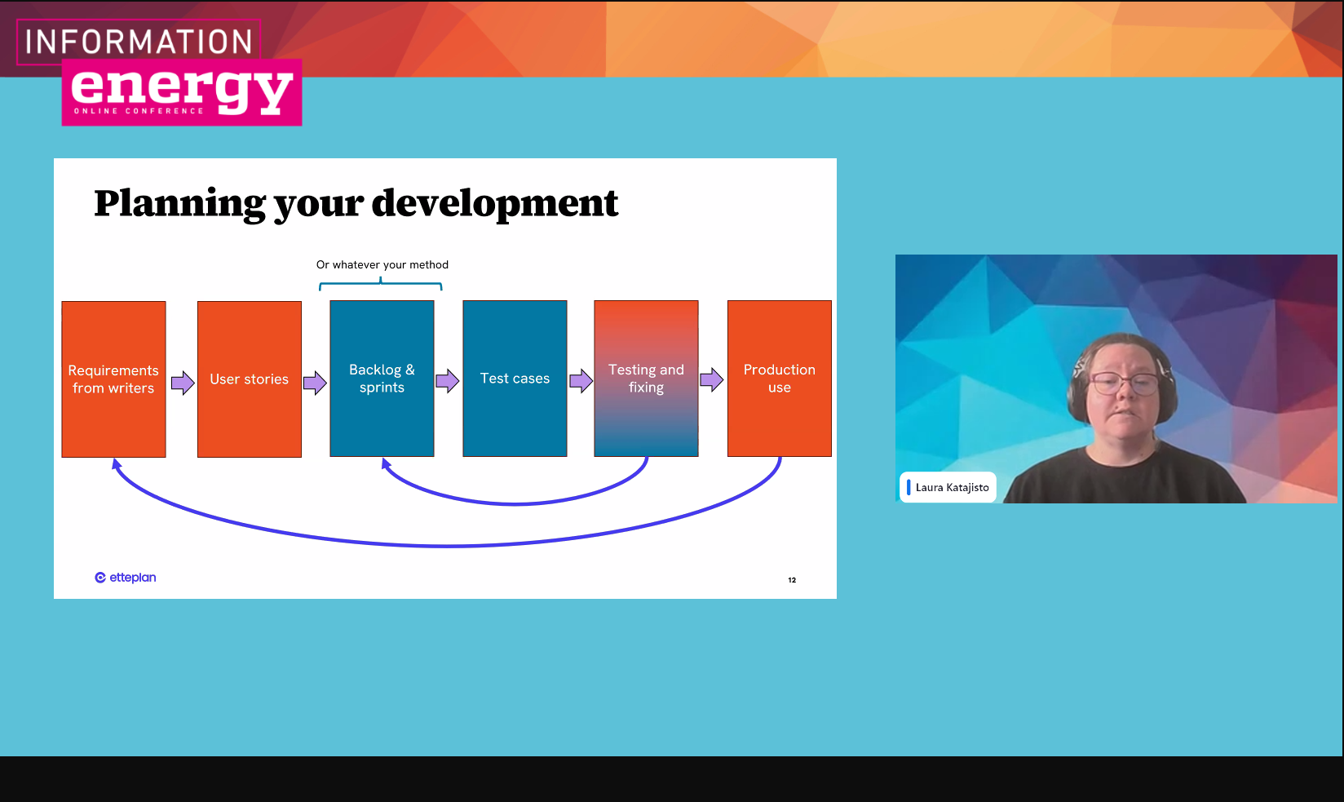Screen dimensions: 1344x802
Task: Click the Information Energy conference logo
Action: point(161,73)
